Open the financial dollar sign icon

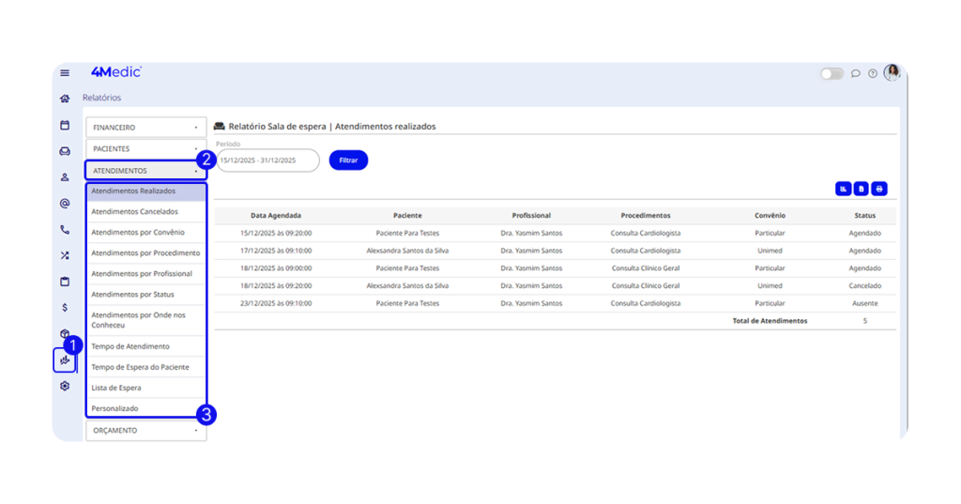tap(65, 307)
